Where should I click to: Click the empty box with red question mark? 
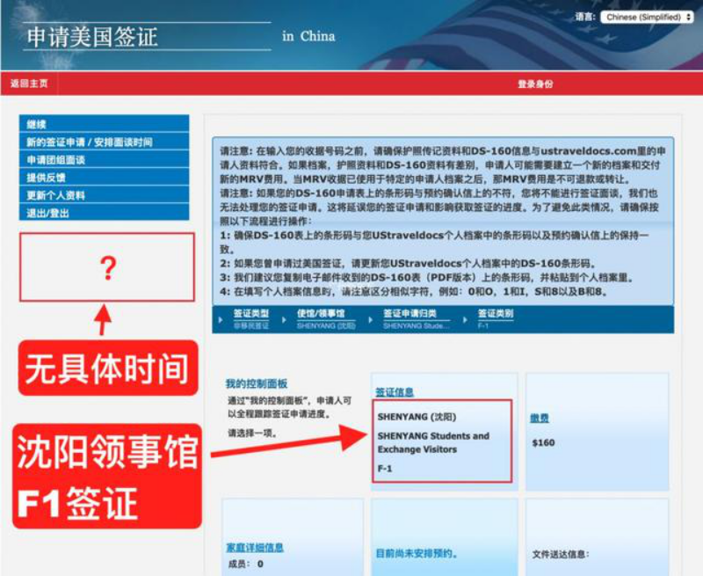106,267
